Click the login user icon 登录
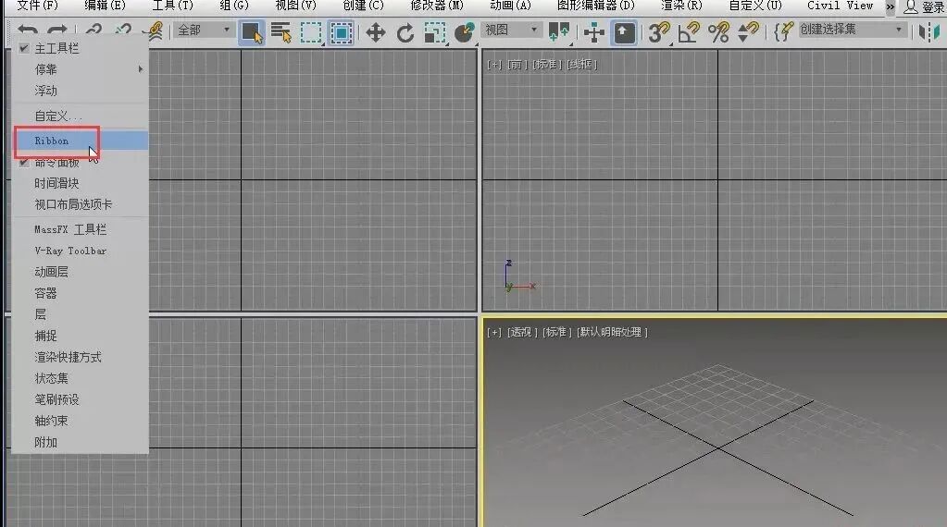The image size is (947, 527). [924, 6]
